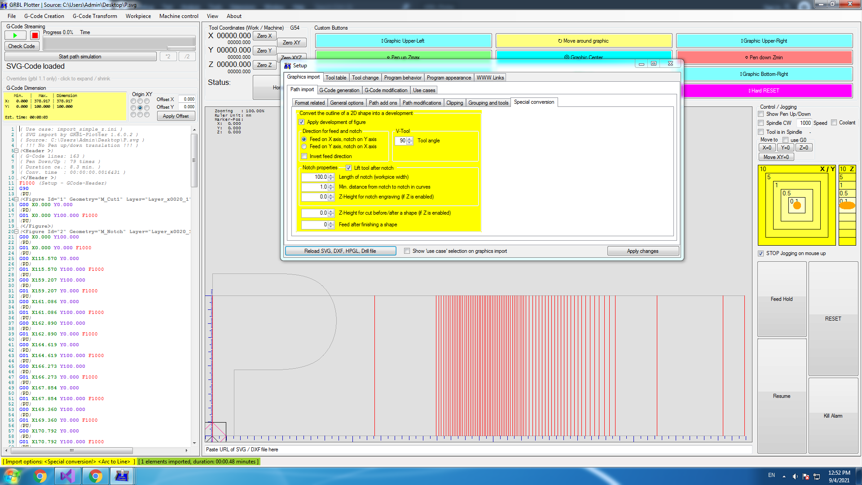Viewport: 862px width, 485px height.
Task: Start G-code streaming with the green play icon
Action: point(15,35)
